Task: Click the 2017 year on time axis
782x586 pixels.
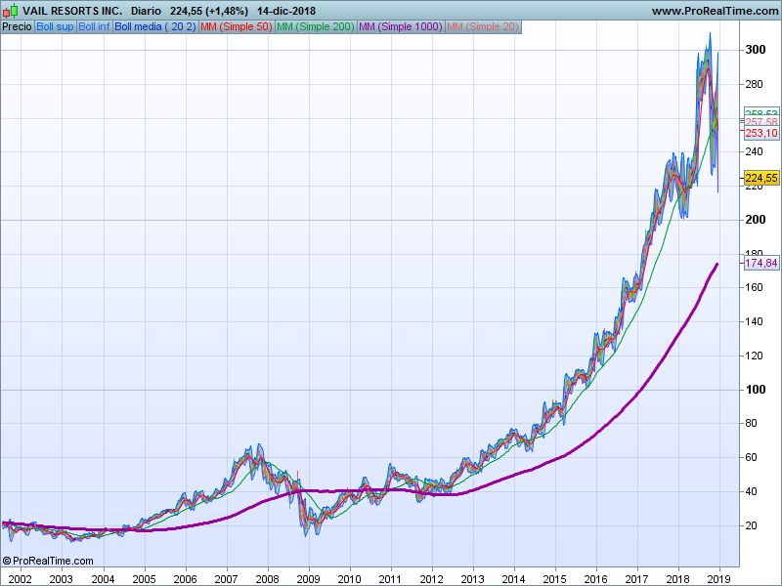Action: pyautogui.click(x=637, y=579)
